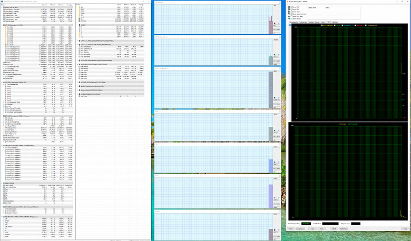
Task: Open the Powers tab
Action: [317, 22]
